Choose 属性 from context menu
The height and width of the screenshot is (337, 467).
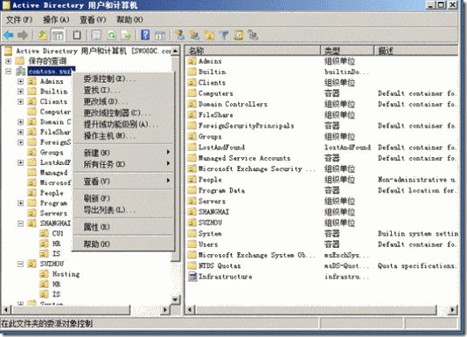pyautogui.click(x=123, y=227)
